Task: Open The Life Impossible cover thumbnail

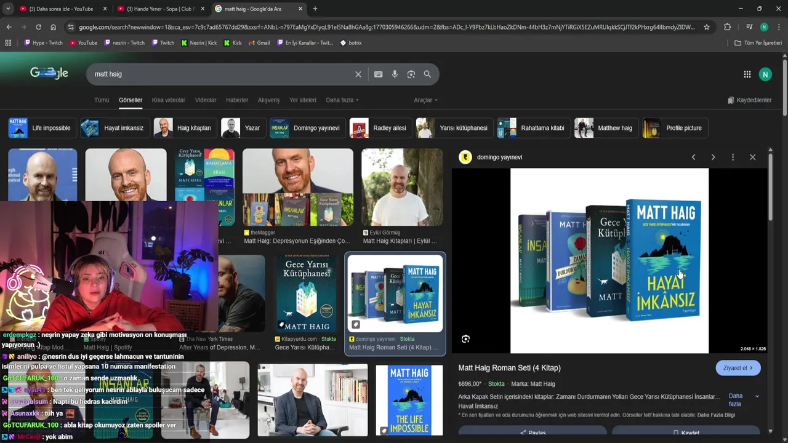Action: 409,400
